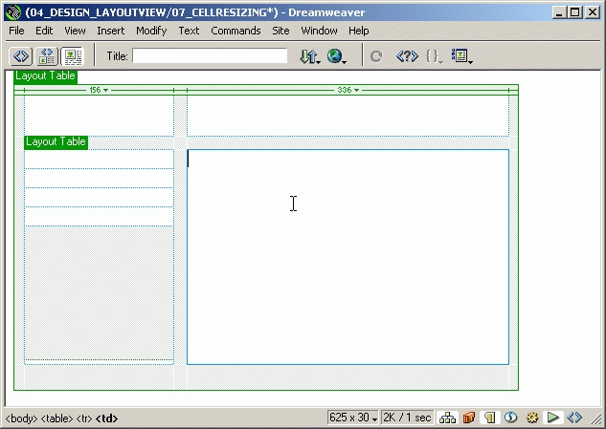606x429 pixels.
Task: Open the Edit menu
Action: coord(44,31)
